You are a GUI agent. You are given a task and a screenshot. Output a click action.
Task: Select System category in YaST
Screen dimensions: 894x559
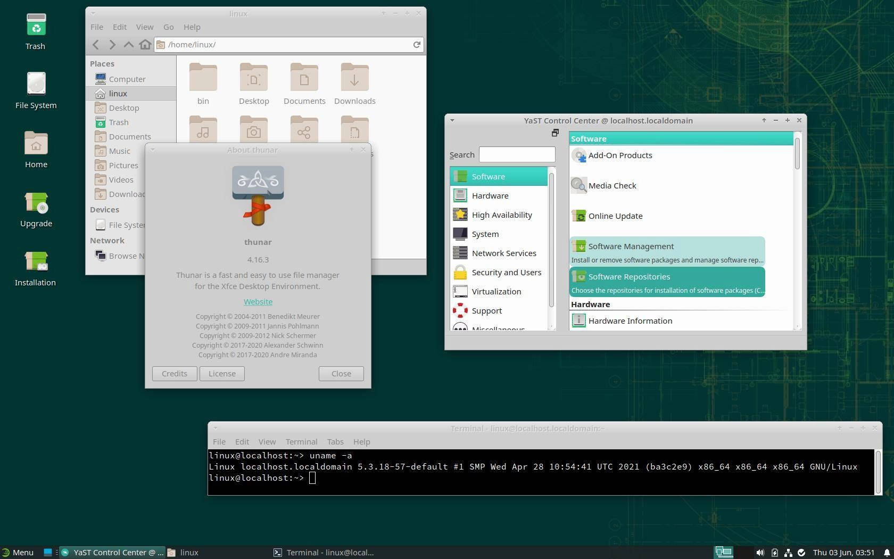point(499,234)
